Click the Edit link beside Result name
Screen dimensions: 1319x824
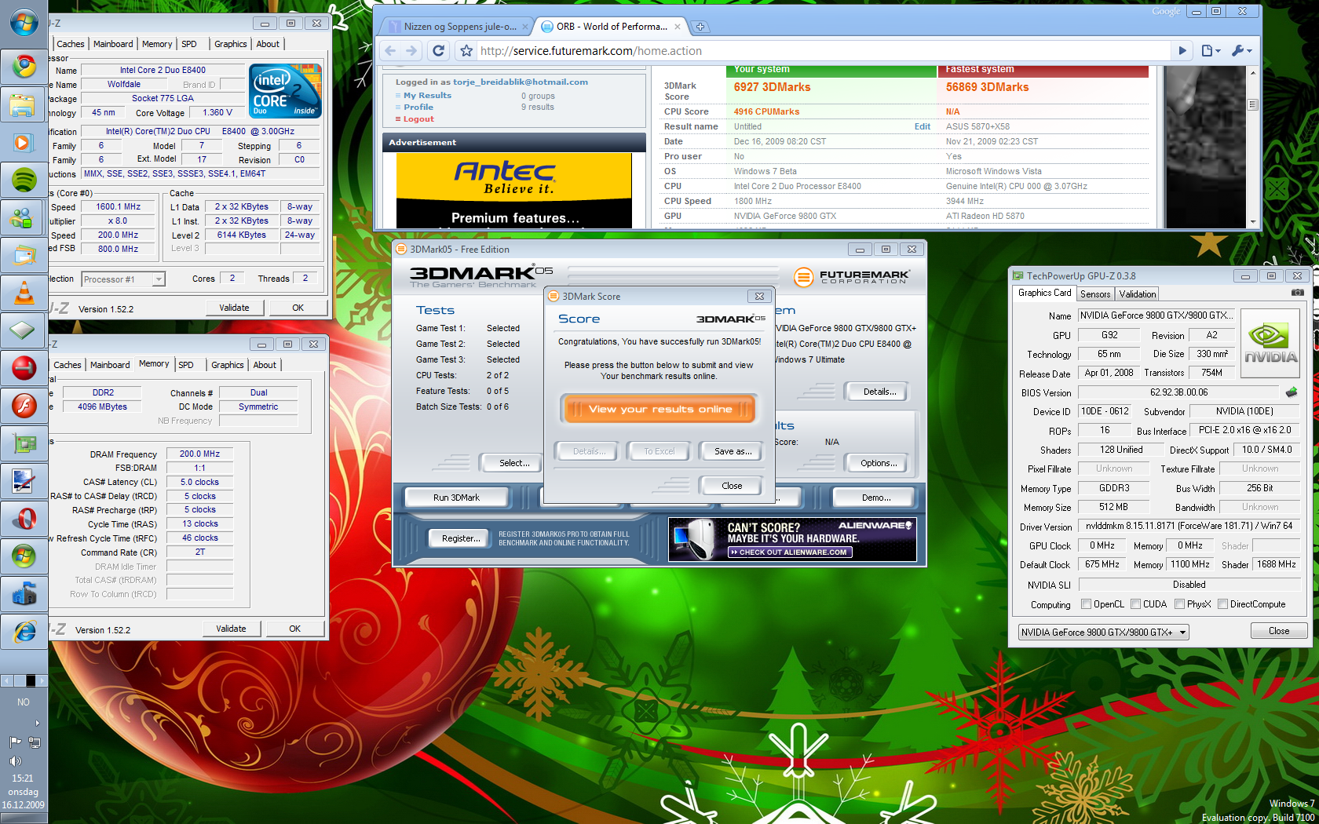[x=922, y=126]
